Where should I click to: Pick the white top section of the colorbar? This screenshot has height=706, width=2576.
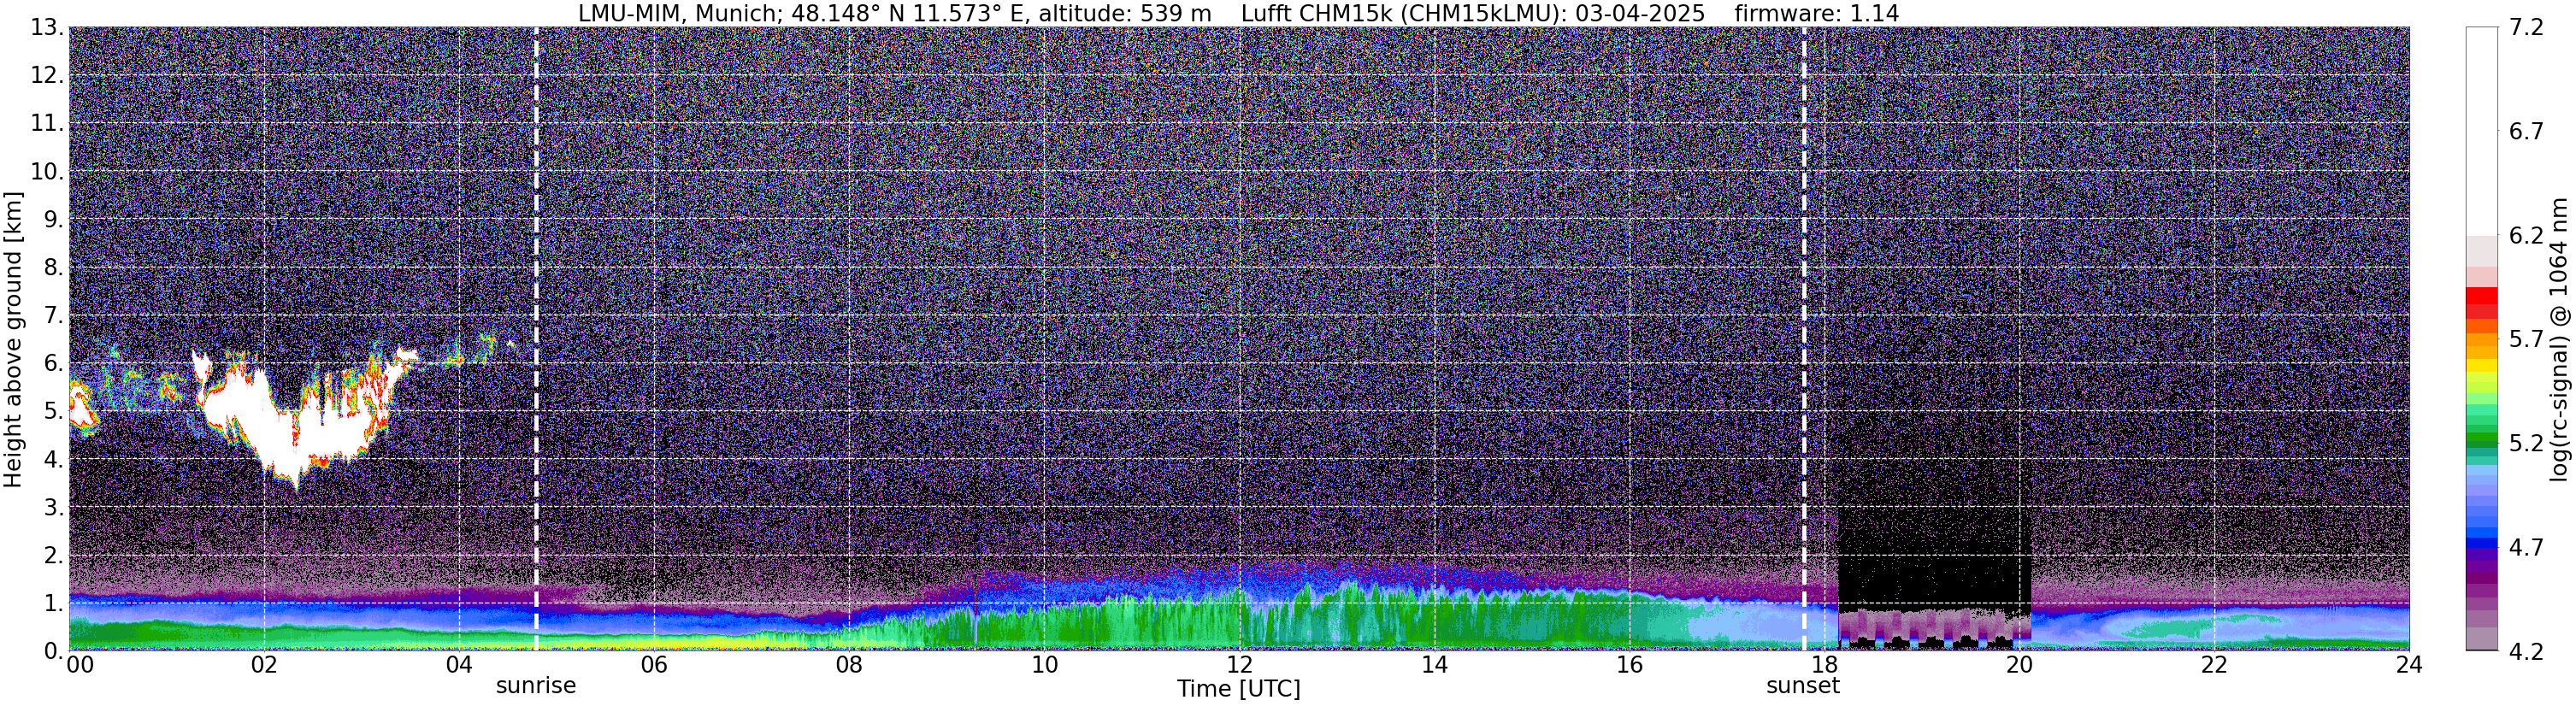click(2481, 130)
